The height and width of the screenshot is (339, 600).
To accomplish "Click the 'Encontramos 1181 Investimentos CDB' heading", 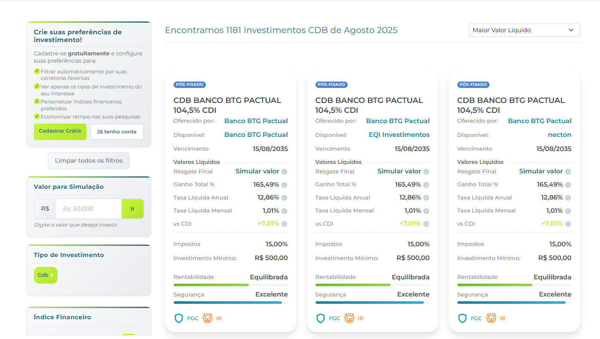I will (x=281, y=30).
